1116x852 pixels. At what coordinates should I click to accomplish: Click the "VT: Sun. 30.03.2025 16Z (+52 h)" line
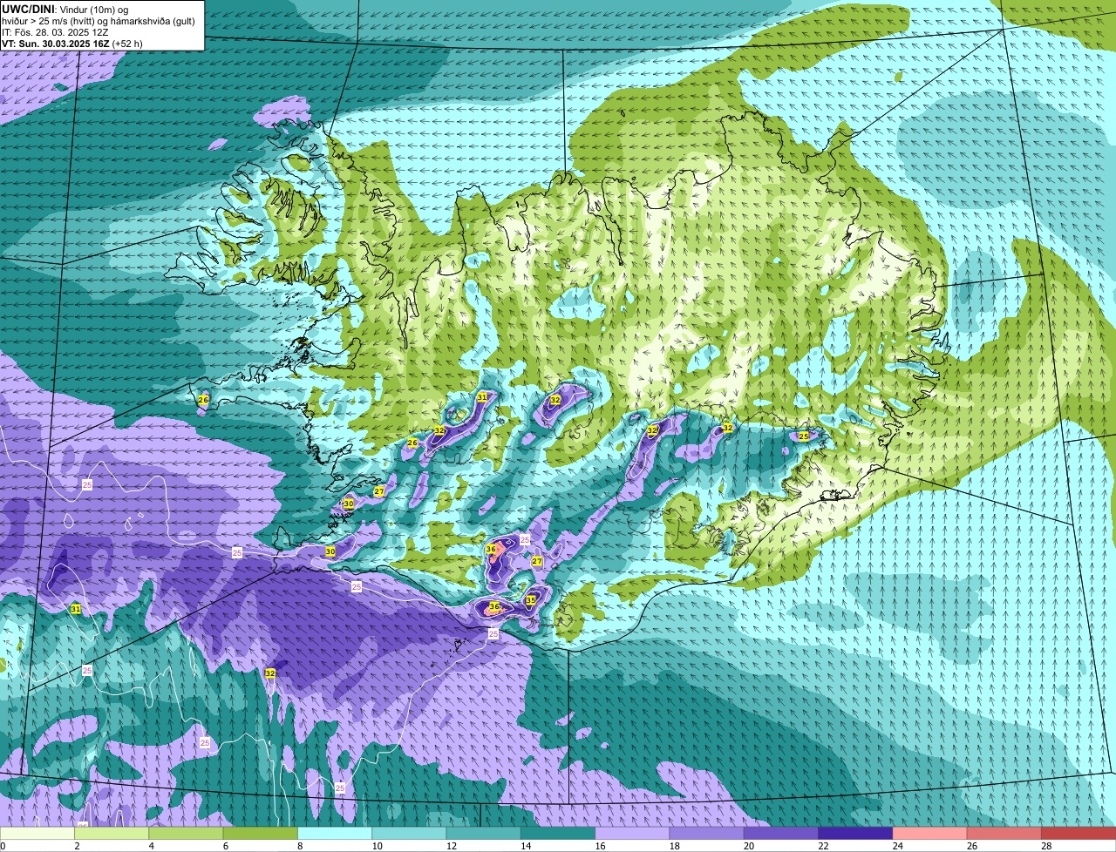coord(72,43)
